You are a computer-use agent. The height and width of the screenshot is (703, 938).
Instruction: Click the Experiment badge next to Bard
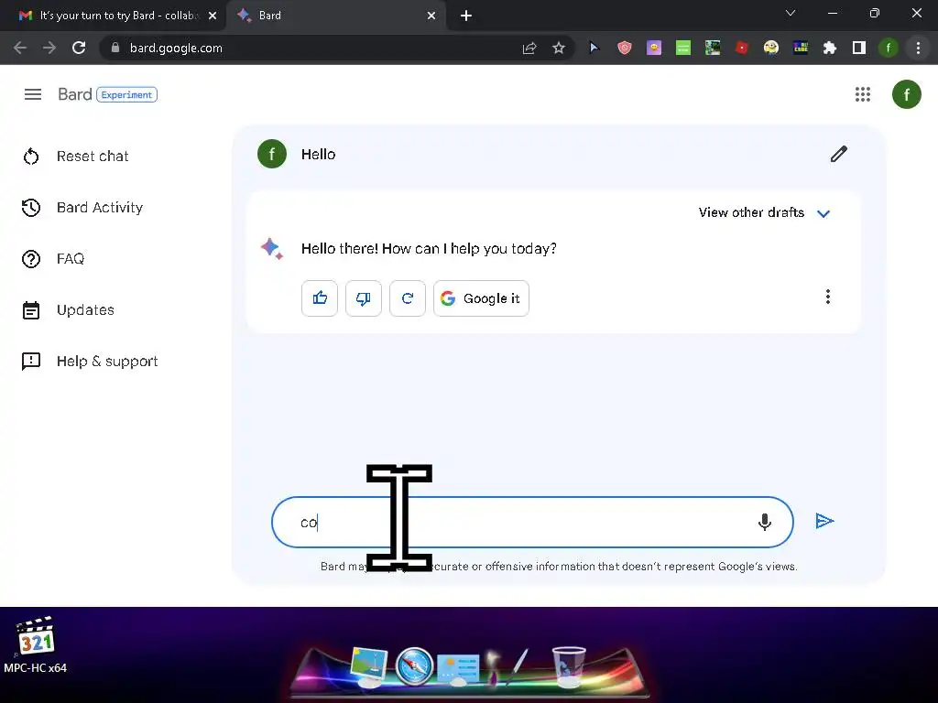126,94
